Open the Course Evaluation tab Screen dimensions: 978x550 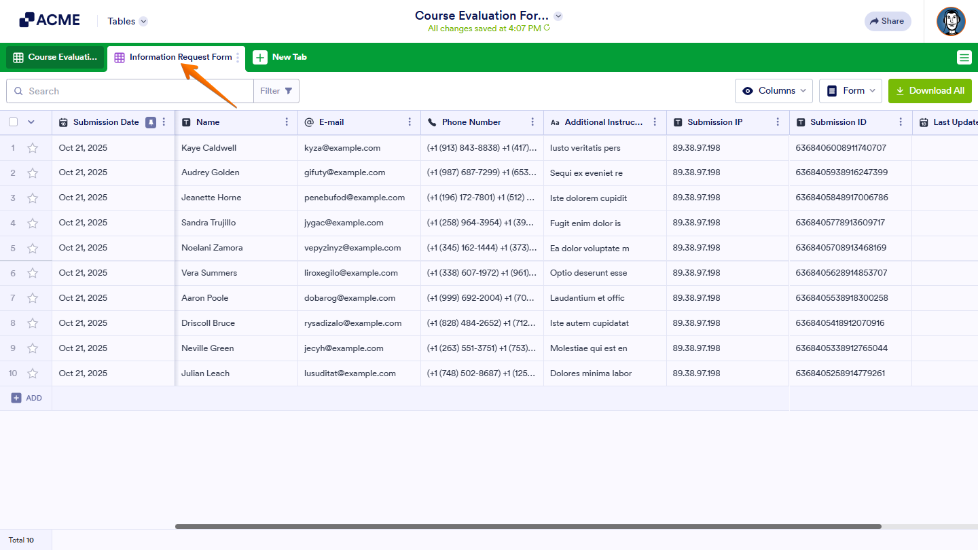(54, 58)
